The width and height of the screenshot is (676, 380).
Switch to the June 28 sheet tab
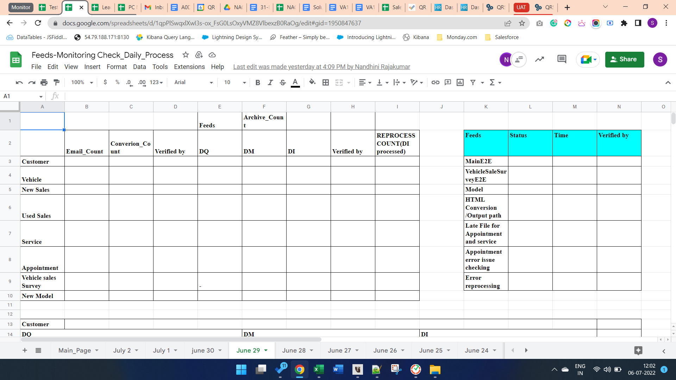[x=294, y=350]
